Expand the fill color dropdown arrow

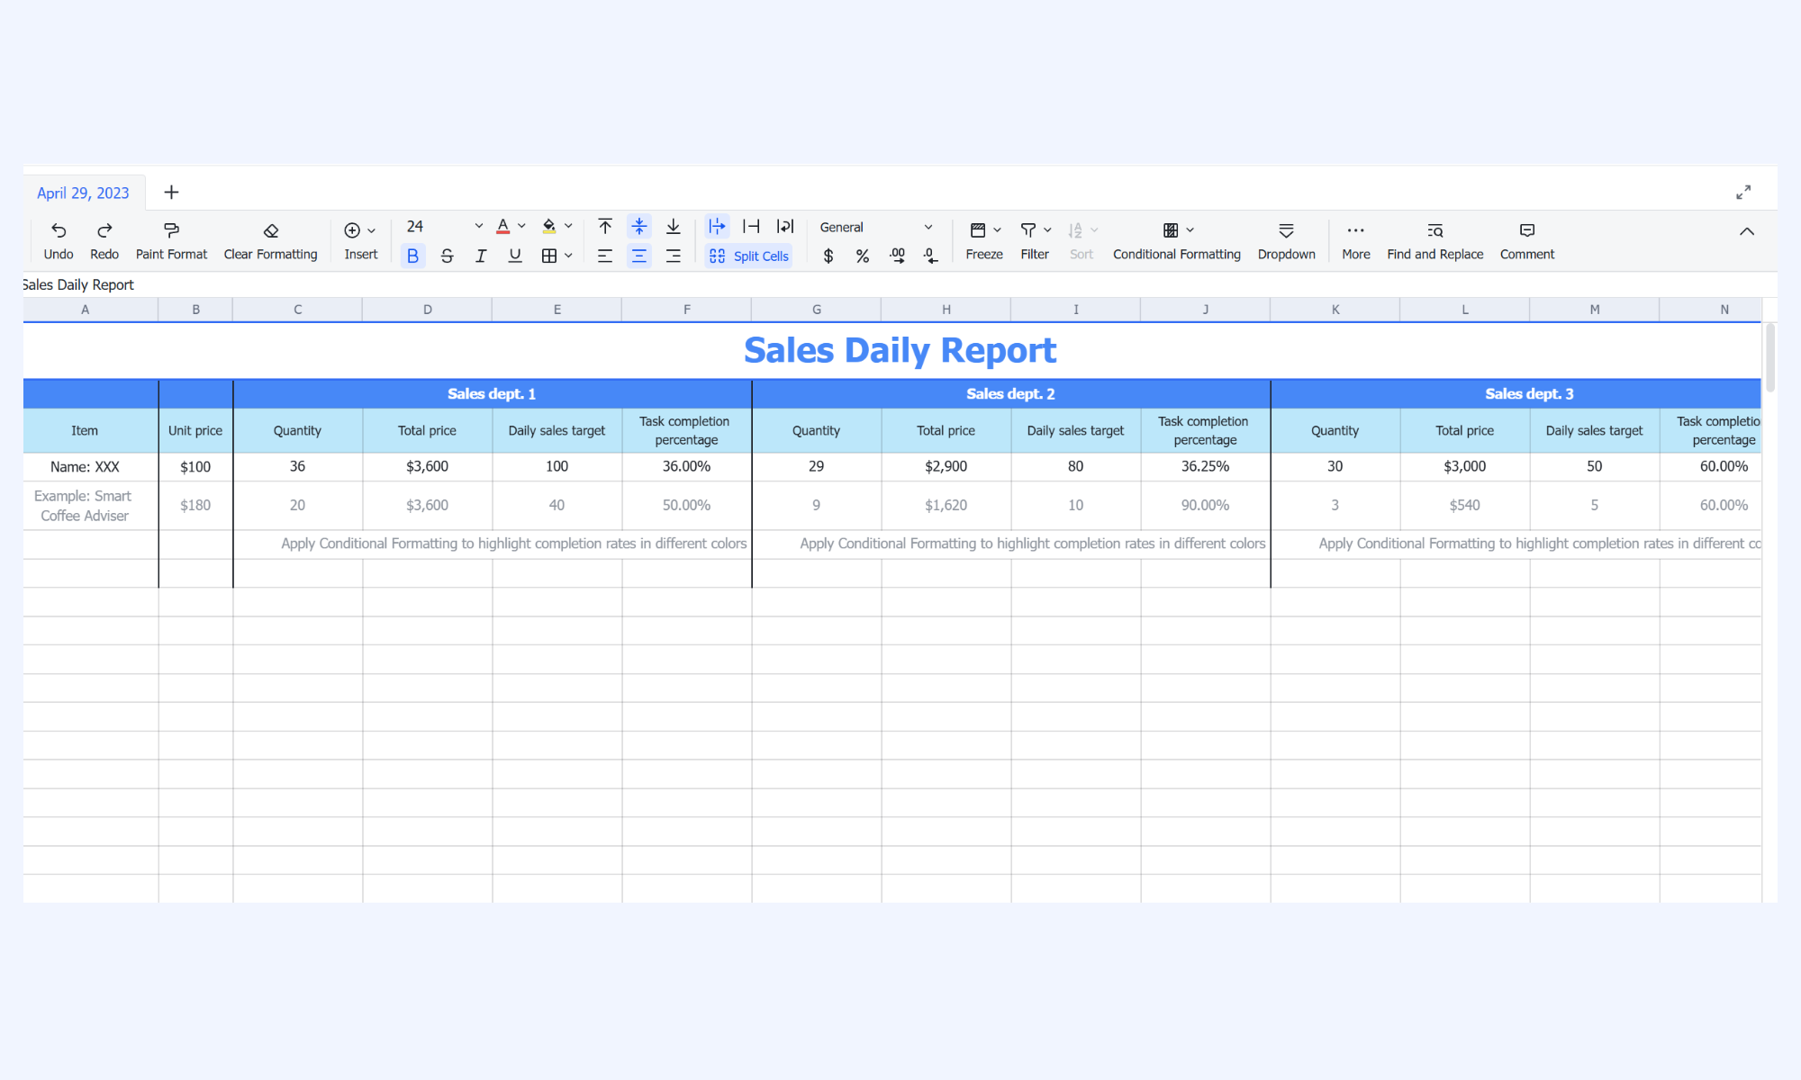(568, 226)
